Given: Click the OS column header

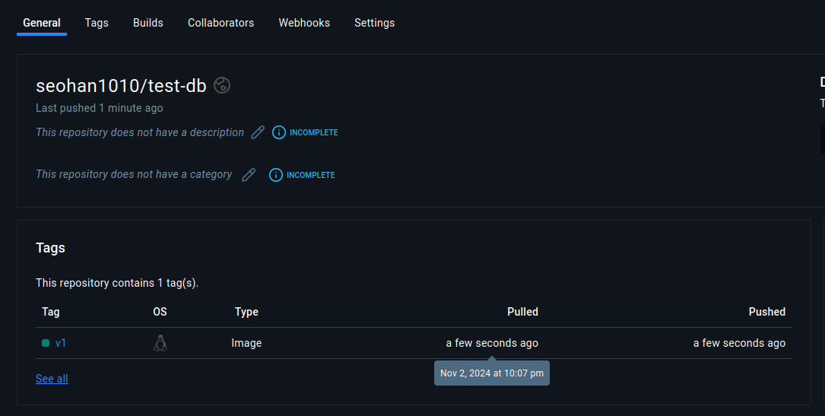Looking at the screenshot, I should (160, 312).
